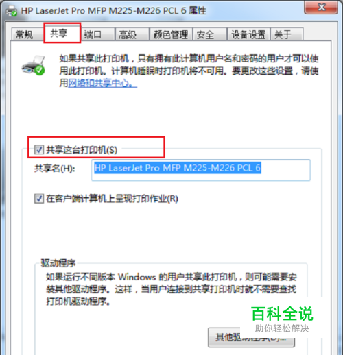The image size is (343, 355).
Task: Click the 共享名(H) label
Action: pyautogui.click(x=55, y=169)
